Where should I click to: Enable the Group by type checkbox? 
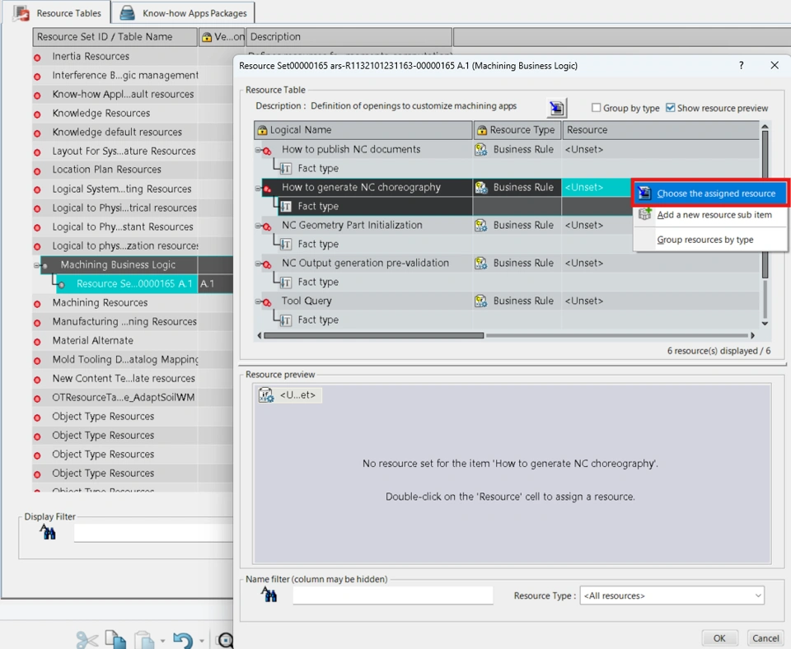coord(597,107)
